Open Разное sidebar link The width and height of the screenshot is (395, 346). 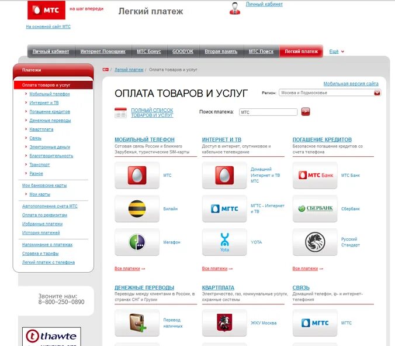tap(36, 173)
